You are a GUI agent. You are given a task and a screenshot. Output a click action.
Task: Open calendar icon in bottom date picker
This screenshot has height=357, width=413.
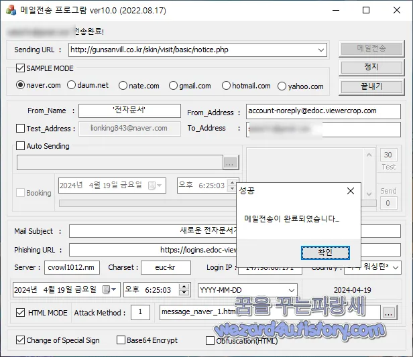click(x=106, y=289)
